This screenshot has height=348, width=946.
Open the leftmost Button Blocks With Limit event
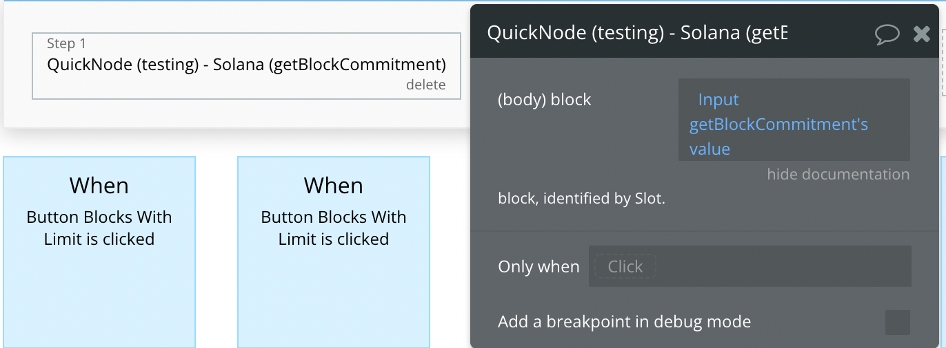pos(99,252)
